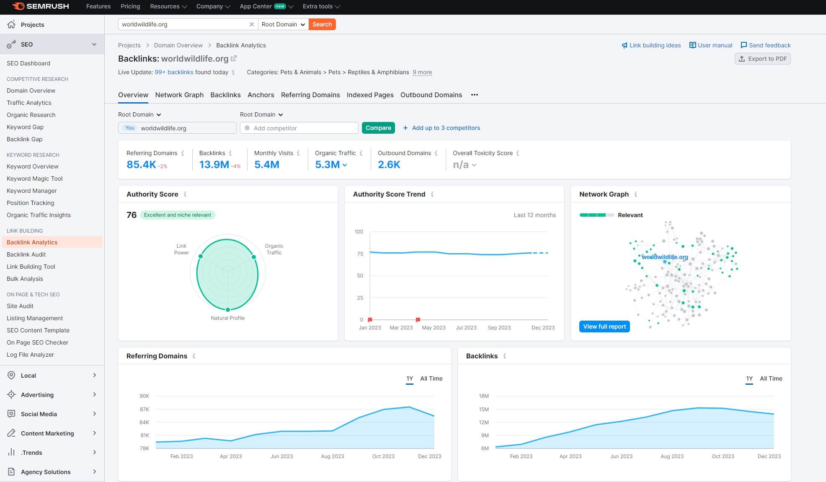The image size is (826, 482).
Task: Switch to the Backlinks tab
Action: click(225, 95)
